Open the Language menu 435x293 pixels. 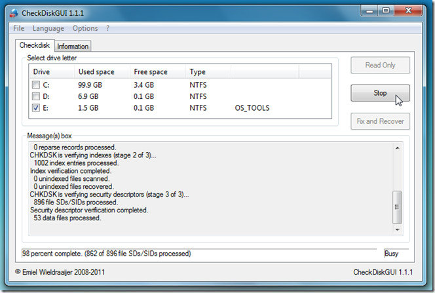click(x=48, y=28)
